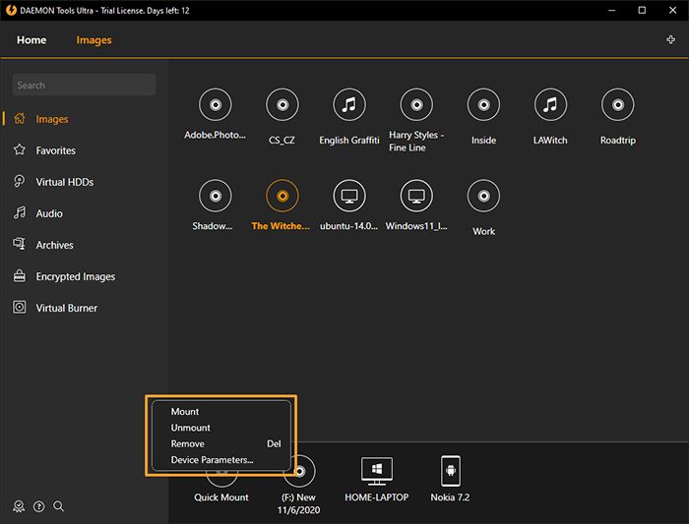Choose Device Parameters... from context menu
689x524 pixels.
click(x=221, y=460)
